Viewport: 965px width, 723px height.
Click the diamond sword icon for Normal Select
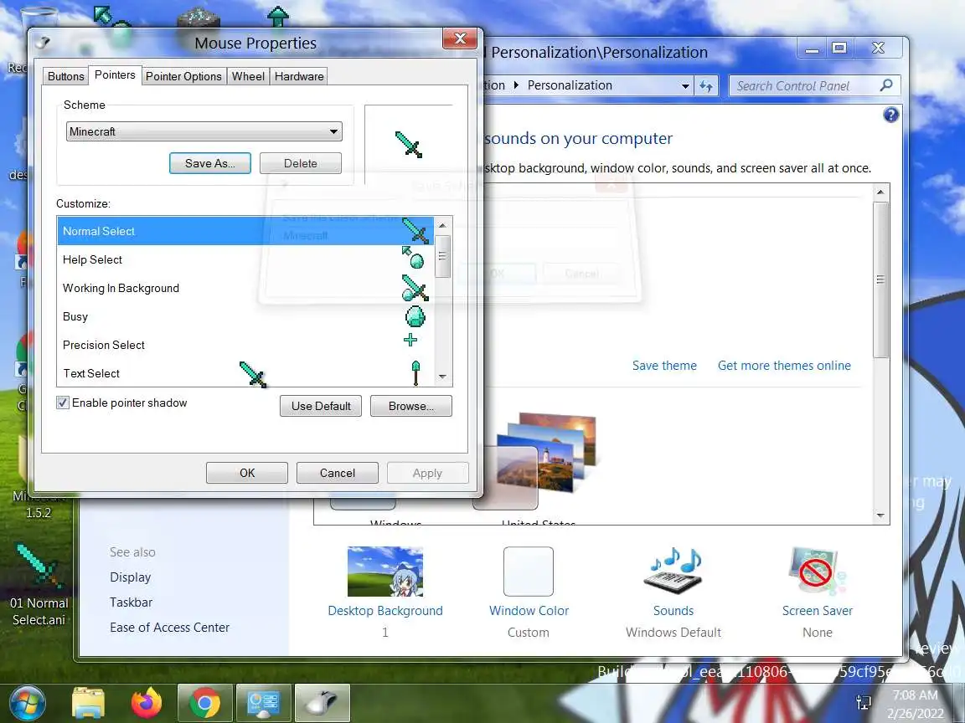click(415, 231)
